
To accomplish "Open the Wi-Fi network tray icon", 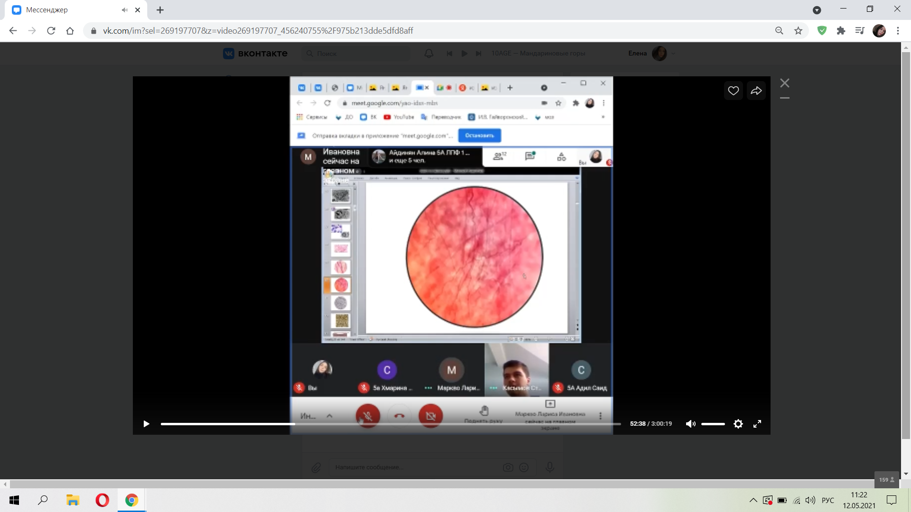I will pos(797,500).
